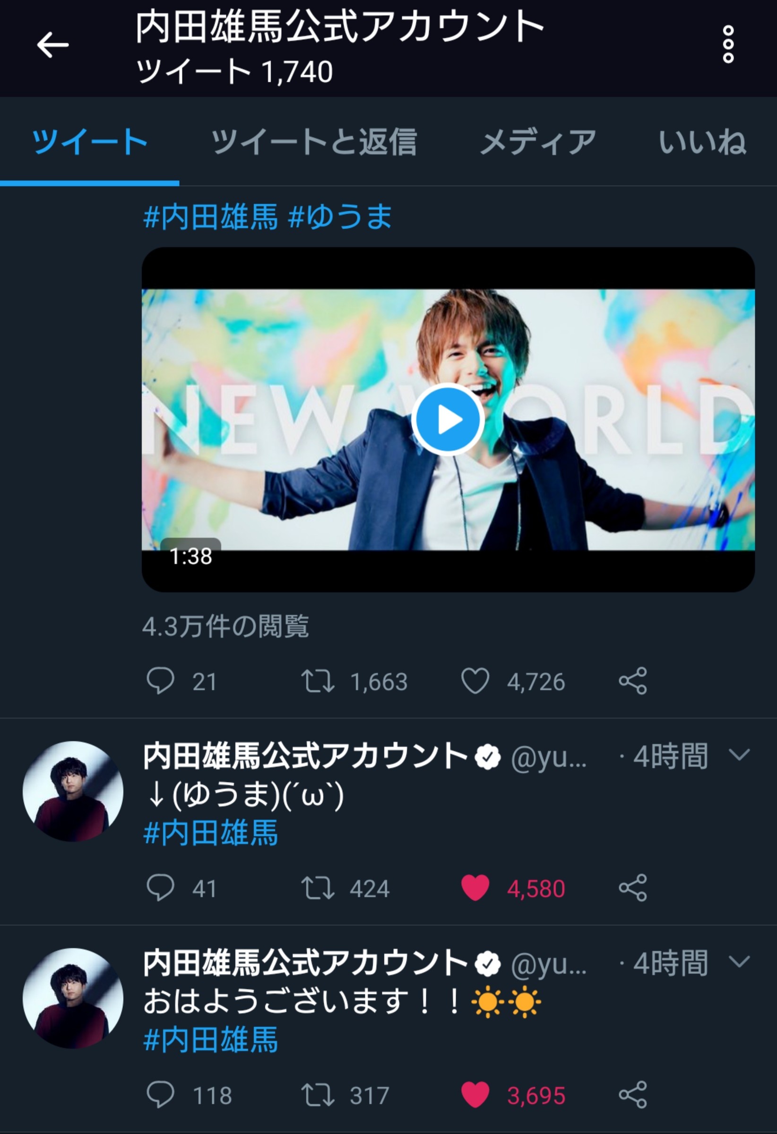Open profile avatar beside ↓(ゆうま) tweet
Screen dimensions: 777x1134
point(73,791)
